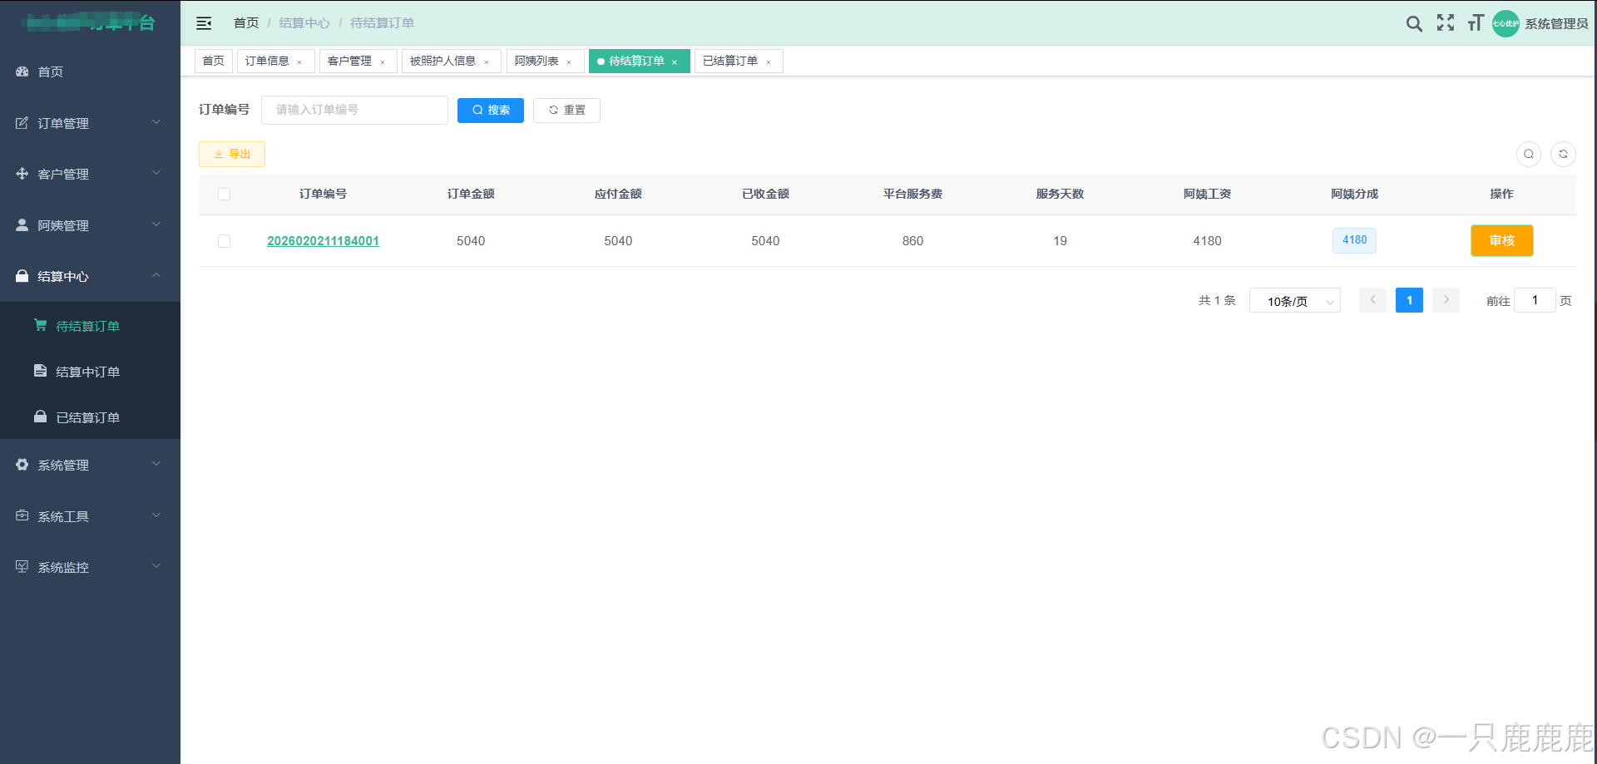Check the select-all checkbox in table header
1597x764 pixels.
pos(224,195)
